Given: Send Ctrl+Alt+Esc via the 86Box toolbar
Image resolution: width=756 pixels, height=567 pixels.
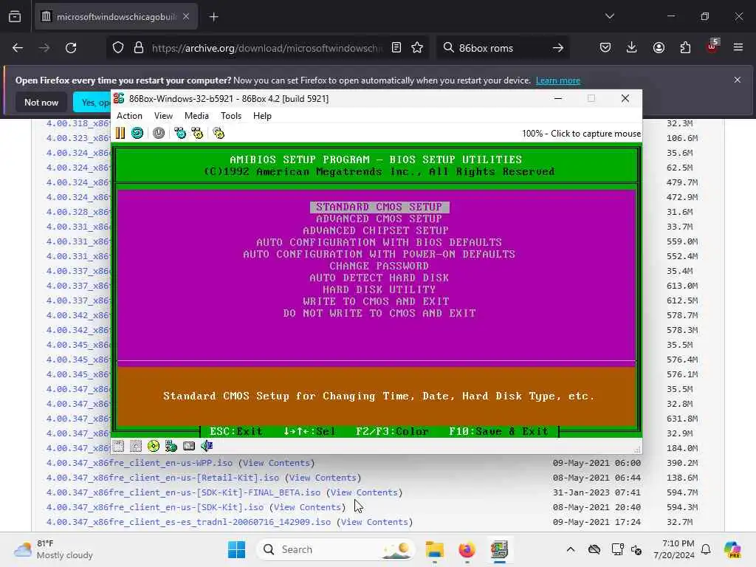Looking at the screenshot, I should (x=197, y=133).
